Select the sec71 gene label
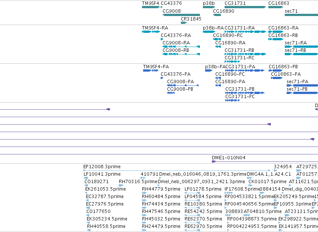Viewport: 318px width, 232px height. click(291, 11)
